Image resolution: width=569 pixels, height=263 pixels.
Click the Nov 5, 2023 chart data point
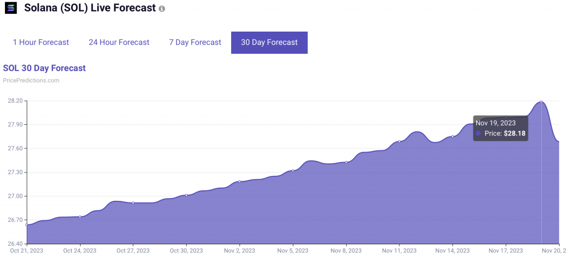[293, 170]
